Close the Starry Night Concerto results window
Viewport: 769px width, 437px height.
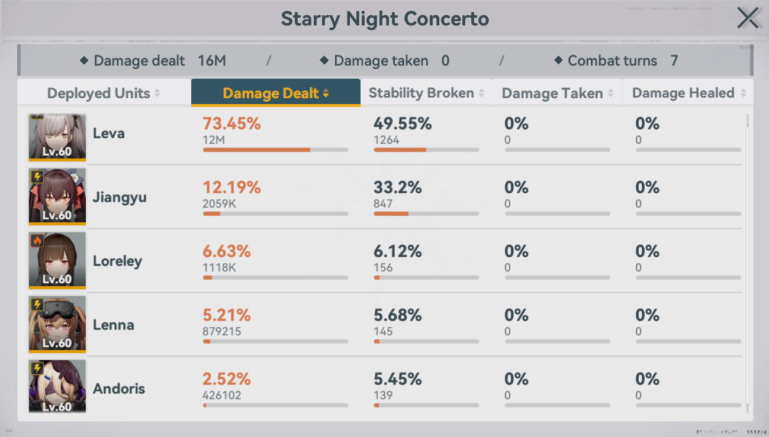pyautogui.click(x=748, y=18)
